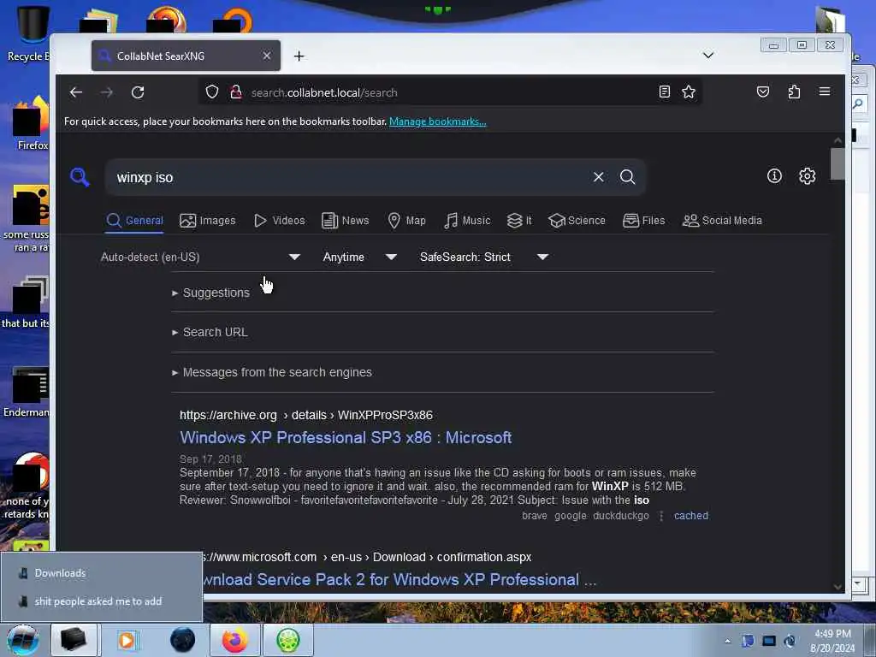Click the SearXNG logo beside the search box
876x657 pixels.
80,177
